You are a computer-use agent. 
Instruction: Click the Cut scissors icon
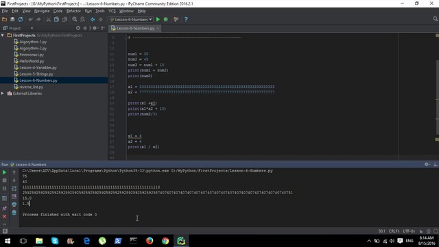(x=49, y=19)
